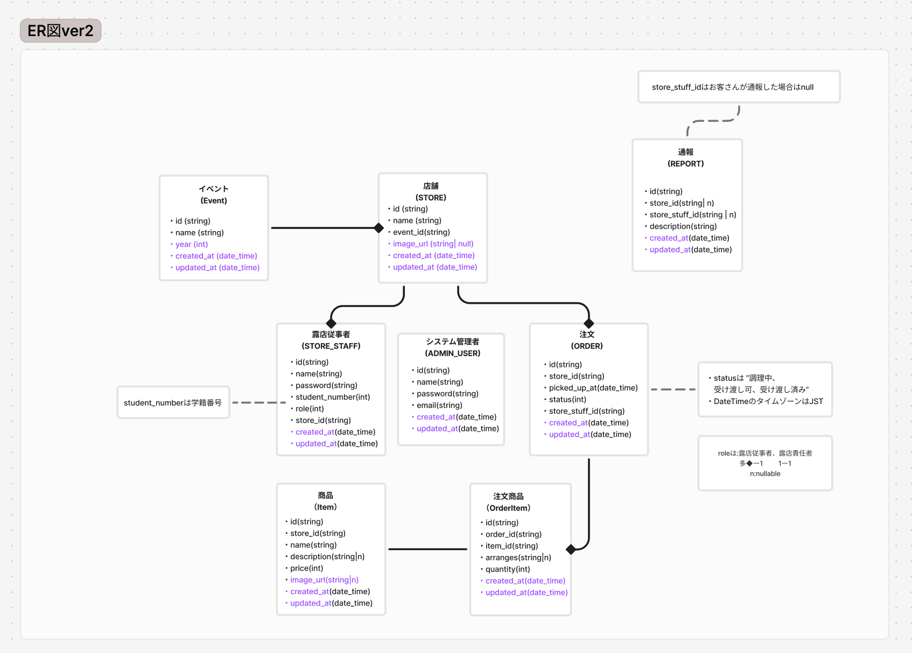Select the 商品 (Item) entity heading

[325, 501]
